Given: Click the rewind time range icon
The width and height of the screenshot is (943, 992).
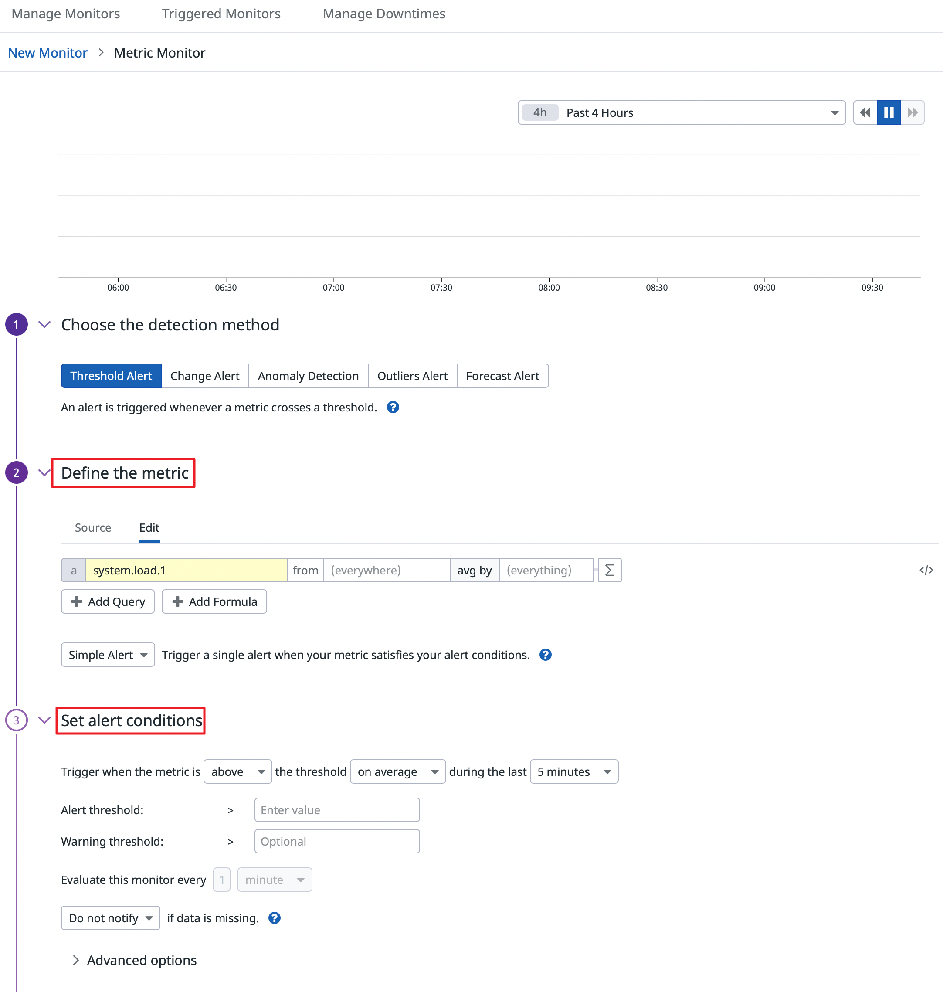Looking at the screenshot, I should tap(865, 112).
